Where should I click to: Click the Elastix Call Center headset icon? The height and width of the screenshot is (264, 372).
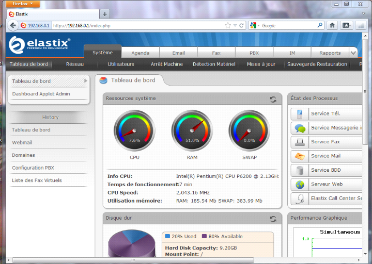(300, 199)
